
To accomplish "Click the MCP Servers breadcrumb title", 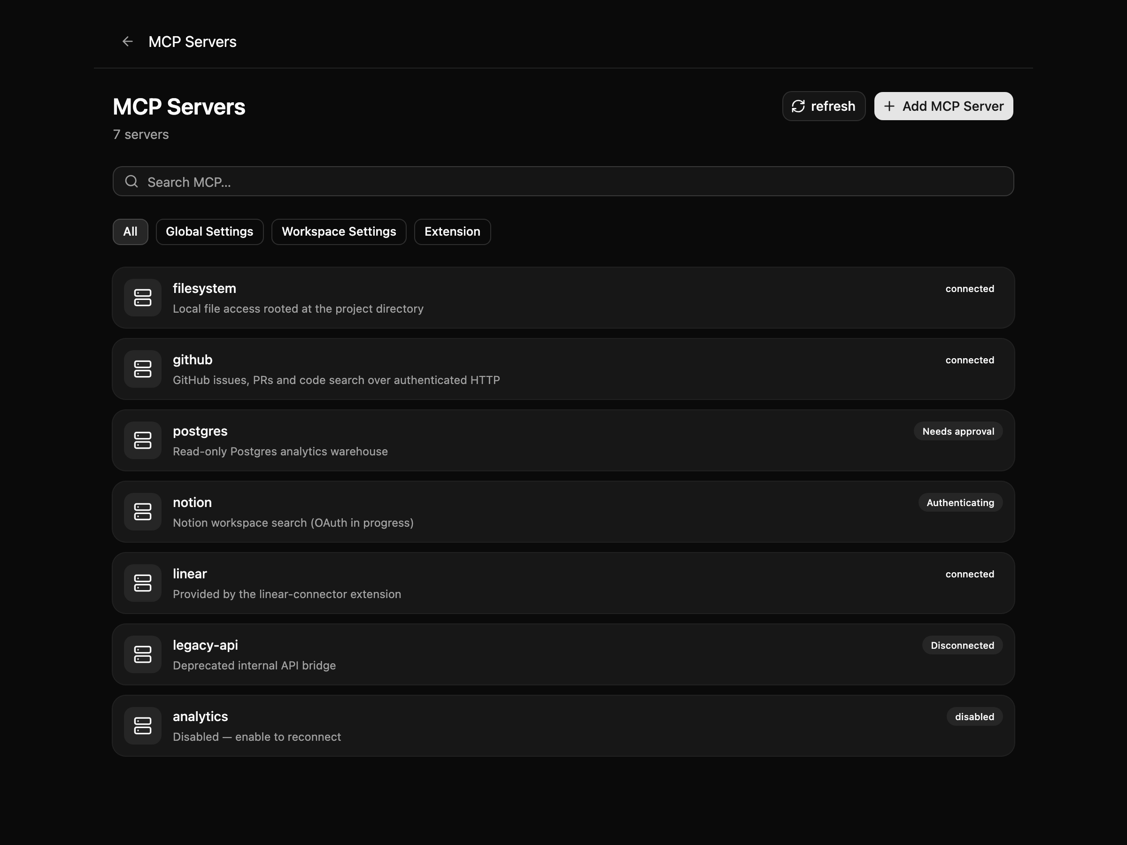I will 192,42.
